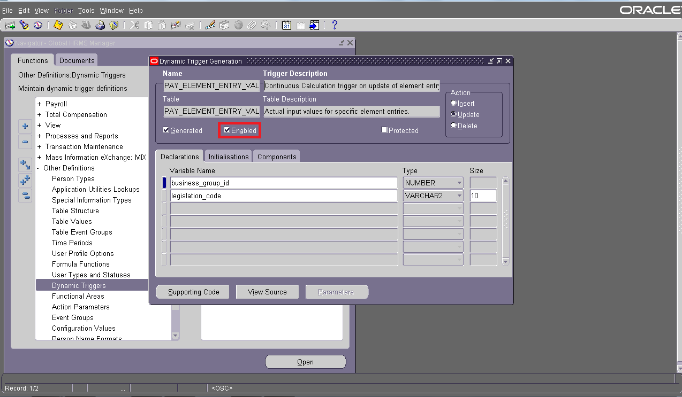
Task: Click the question mark Help icon
Action: pos(335,25)
